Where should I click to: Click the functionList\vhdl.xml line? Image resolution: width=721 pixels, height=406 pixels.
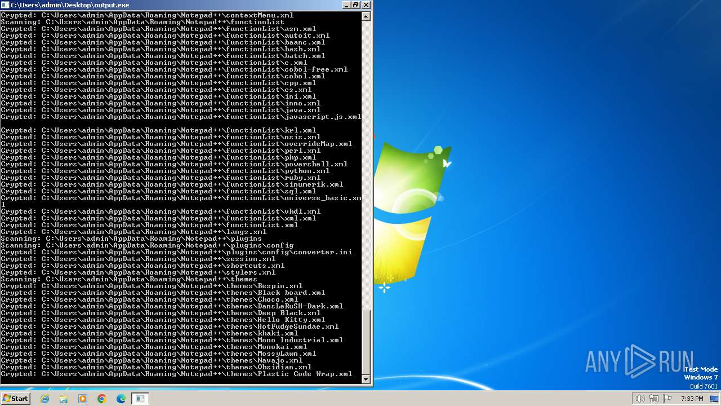[161, 211]
